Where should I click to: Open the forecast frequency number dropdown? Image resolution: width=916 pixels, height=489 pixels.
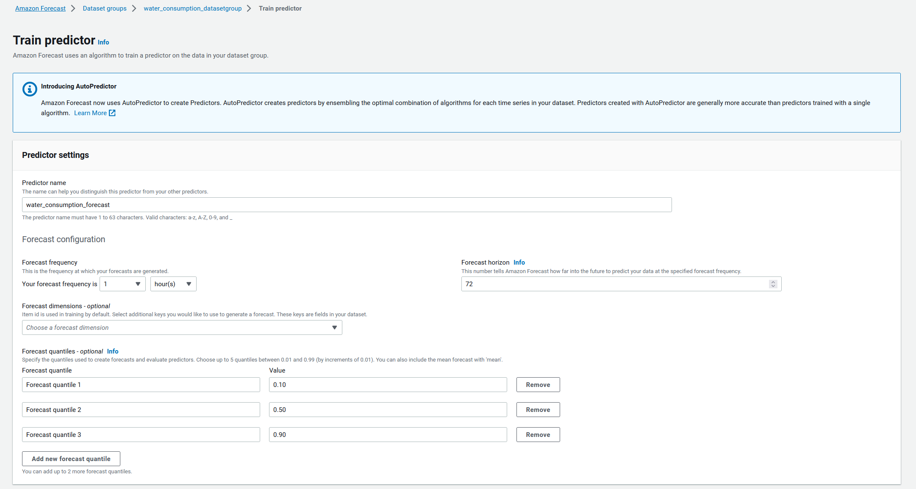[122, 284]
